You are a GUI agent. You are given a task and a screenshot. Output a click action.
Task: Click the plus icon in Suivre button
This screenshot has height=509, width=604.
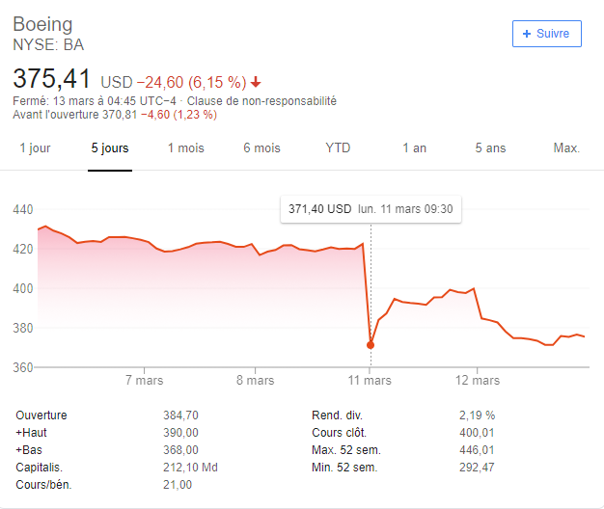(527, 34)
